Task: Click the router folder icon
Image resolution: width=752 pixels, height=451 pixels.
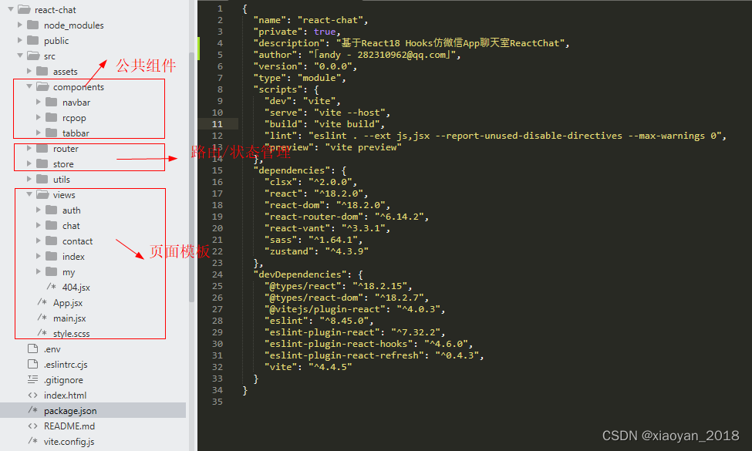Action: tap(42, 148)
